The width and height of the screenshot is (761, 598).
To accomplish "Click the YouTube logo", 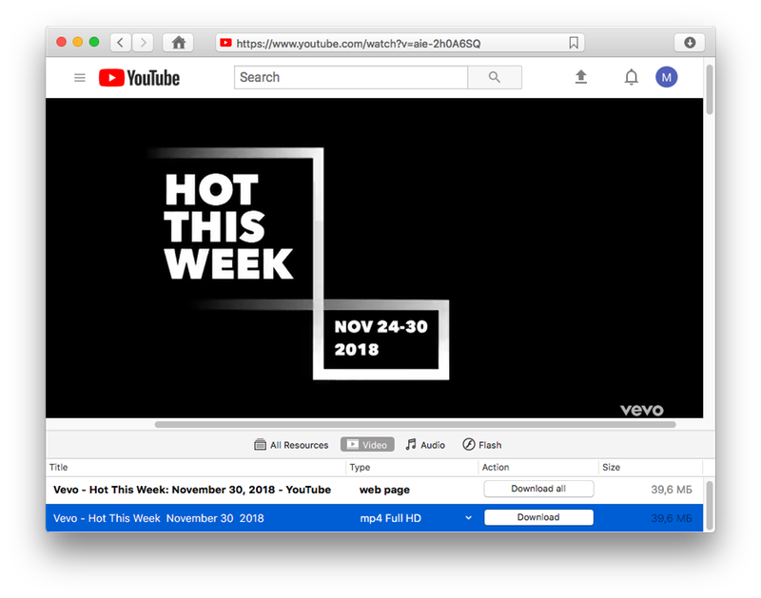I will pos(139,78).
